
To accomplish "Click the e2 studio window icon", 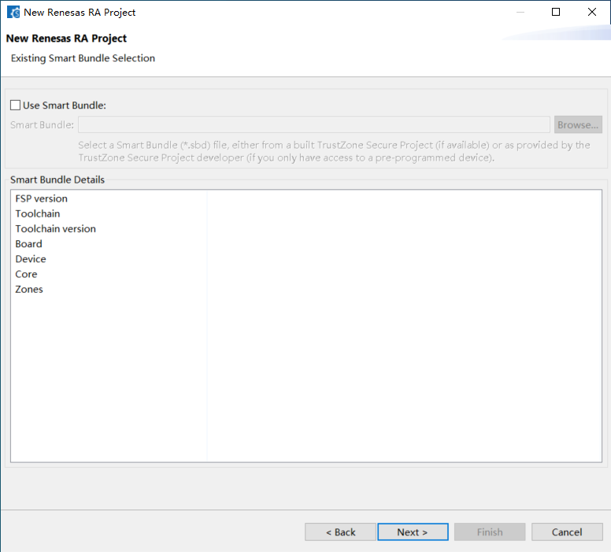I will 13,12.
